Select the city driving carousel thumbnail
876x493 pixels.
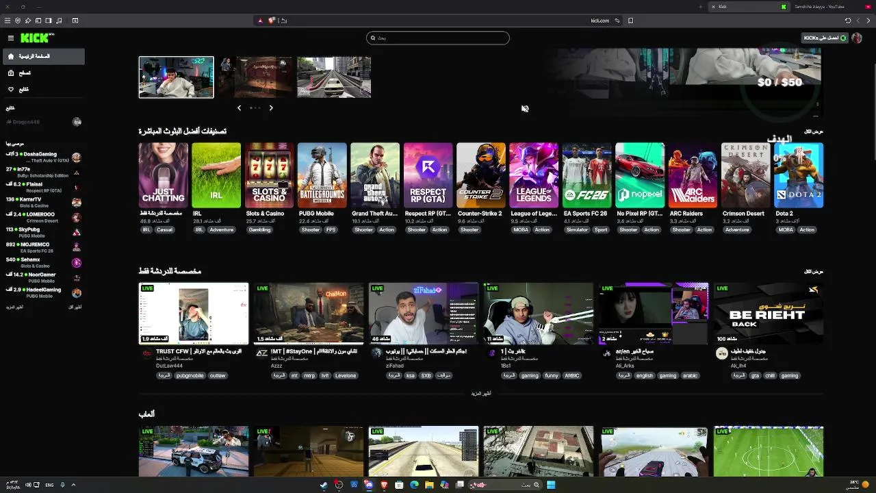(334, 77)
